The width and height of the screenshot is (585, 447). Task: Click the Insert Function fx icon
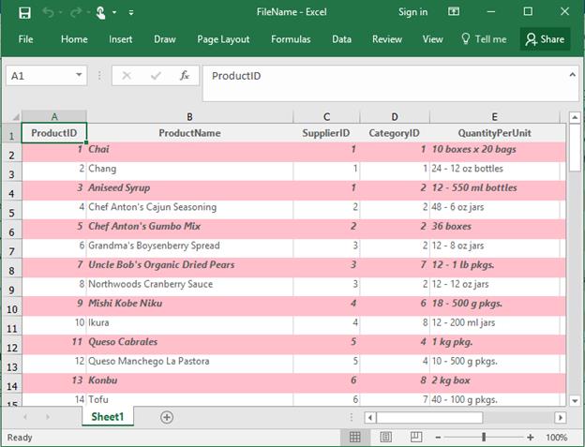185,76
